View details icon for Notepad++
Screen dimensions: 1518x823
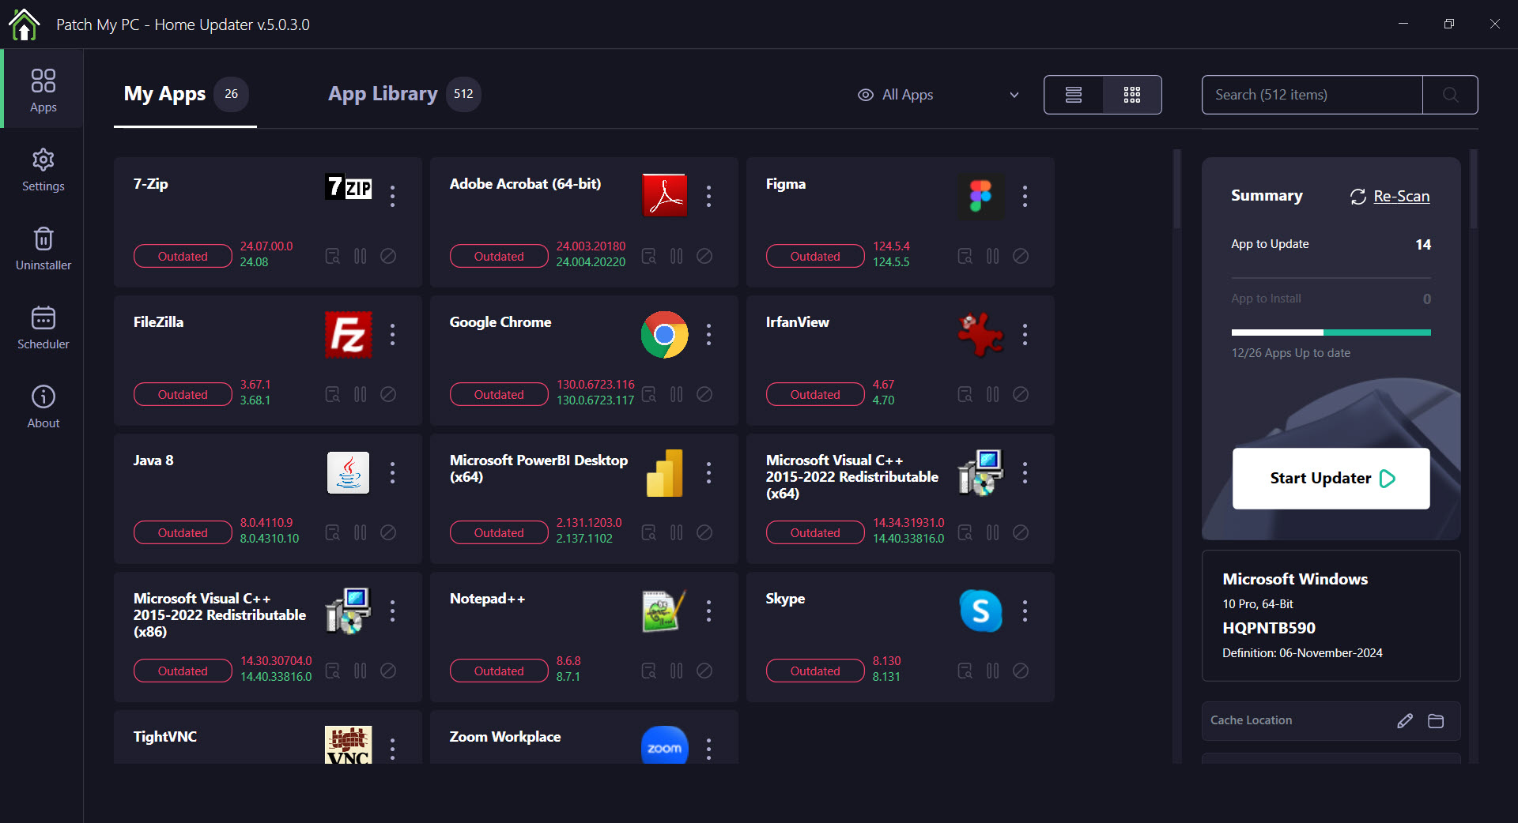pos(649,671)
